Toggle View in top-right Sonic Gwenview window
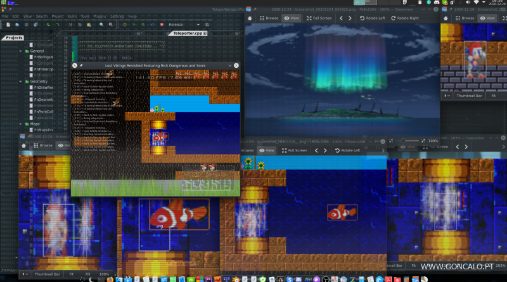 [487, 18]
